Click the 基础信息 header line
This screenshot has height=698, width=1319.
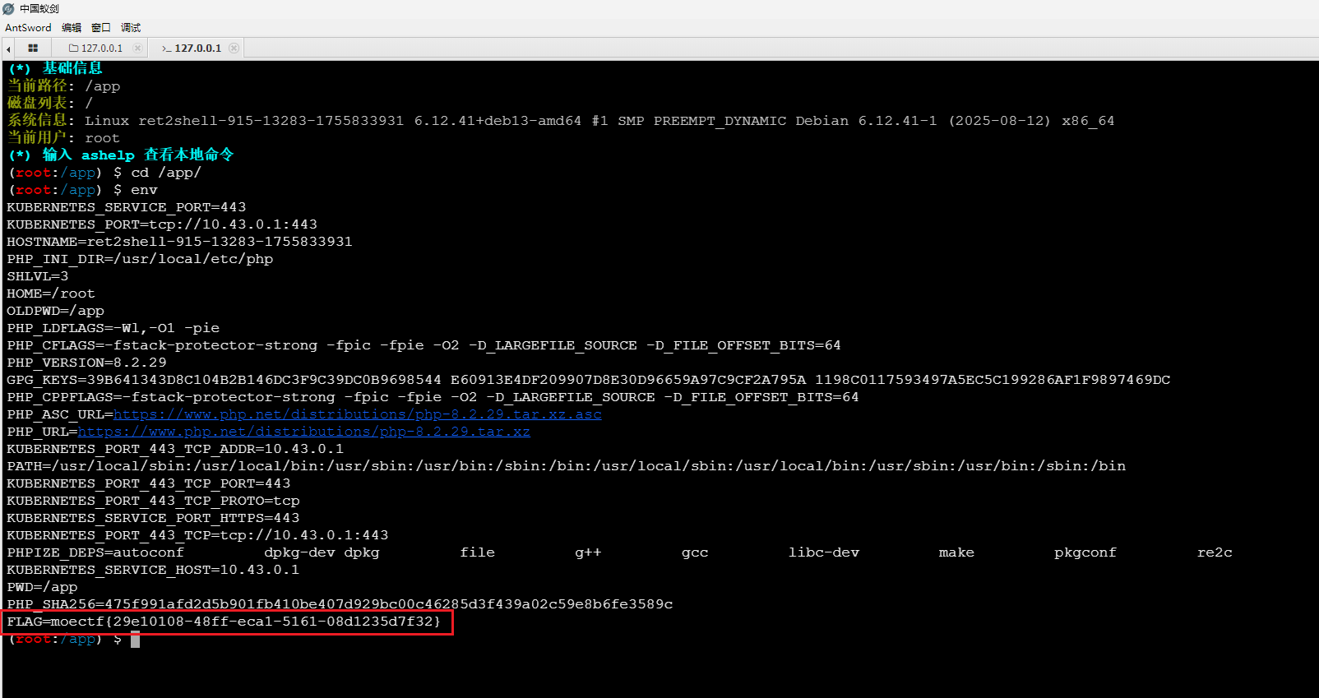pos(72,68)
